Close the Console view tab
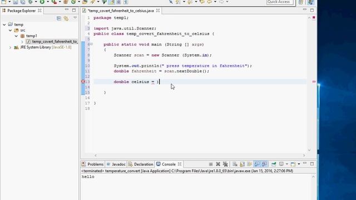Screen dimensions: 356x200 click(x=180, y=164)
